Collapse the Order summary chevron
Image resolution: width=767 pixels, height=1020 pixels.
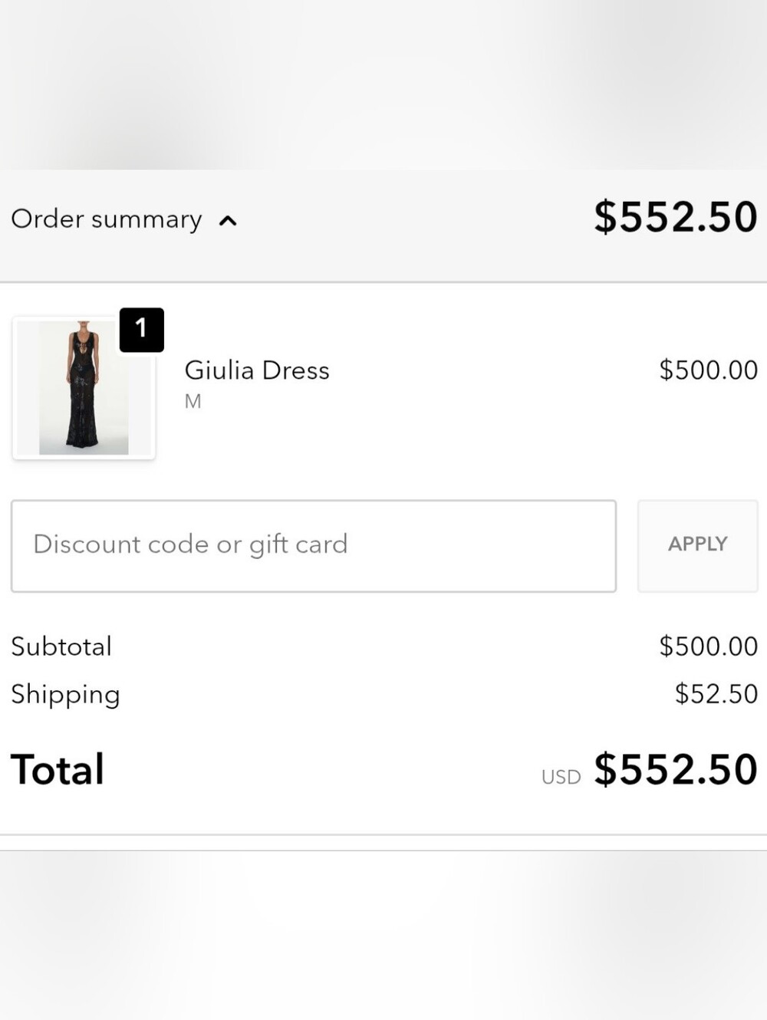(x=228, y=222)
